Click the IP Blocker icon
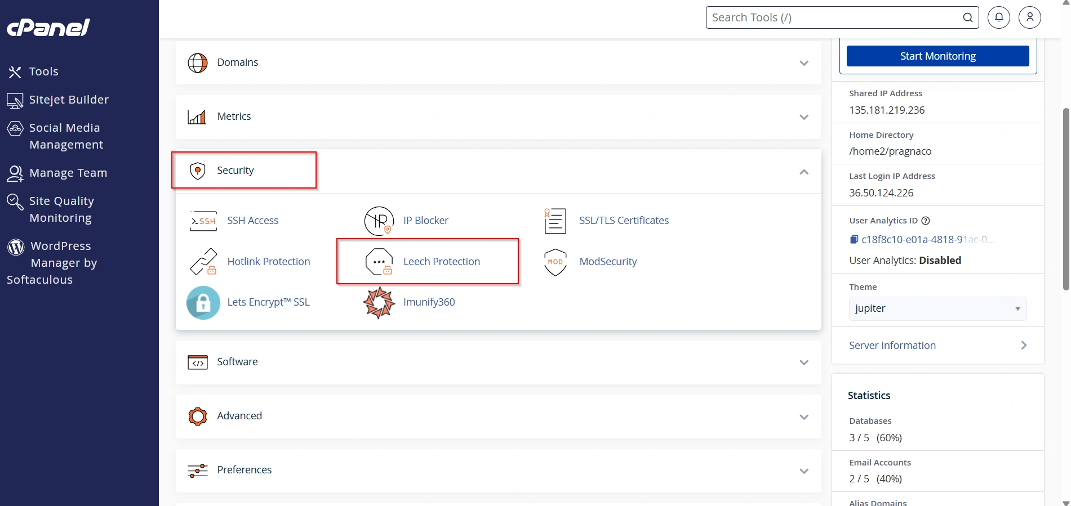Viewport: 1071px width, 506px height. tap(379, 221)
